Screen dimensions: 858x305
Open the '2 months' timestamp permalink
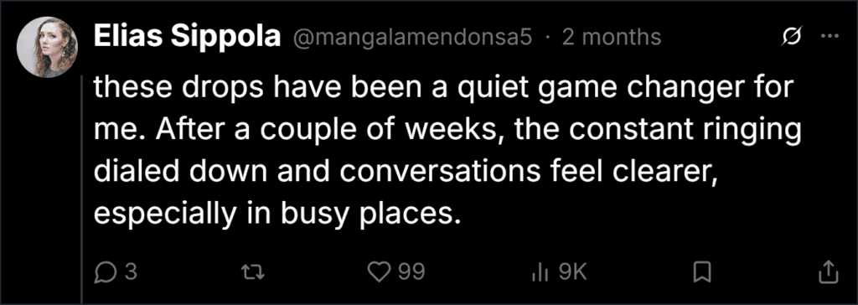[611, 37]
